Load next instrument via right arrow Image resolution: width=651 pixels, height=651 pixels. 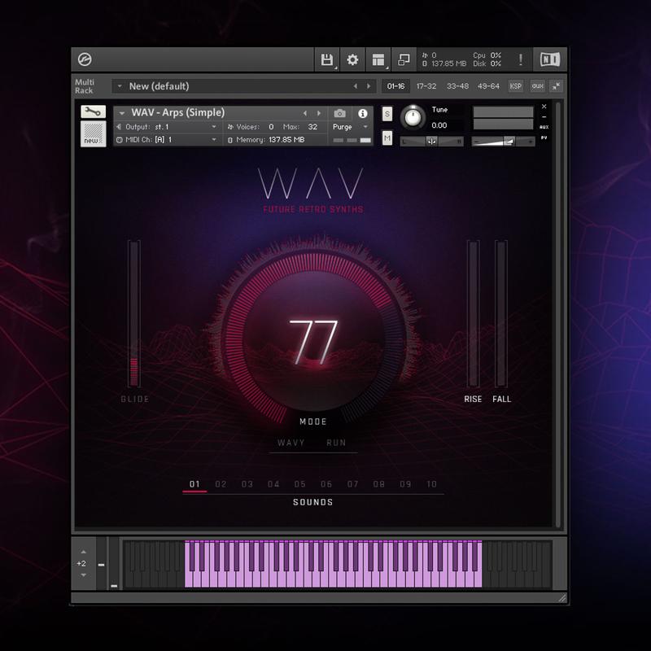coord(318,113)
